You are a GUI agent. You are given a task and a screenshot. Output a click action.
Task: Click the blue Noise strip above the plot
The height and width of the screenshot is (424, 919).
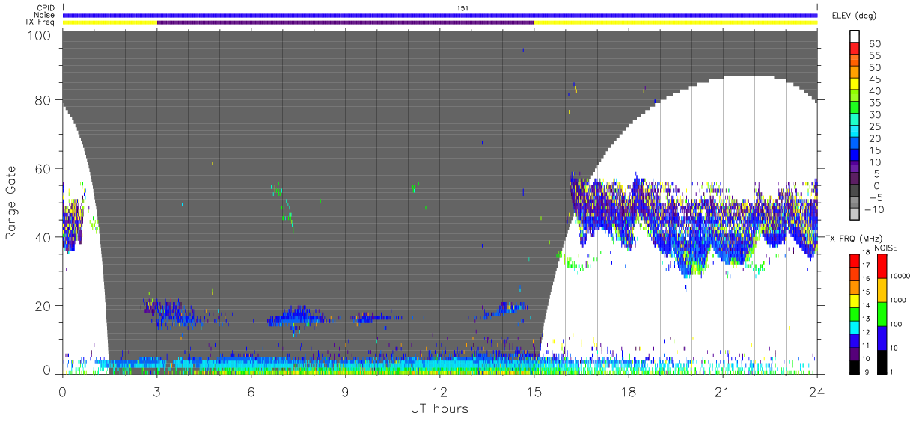pyautogui.click(x=440, y=15)
